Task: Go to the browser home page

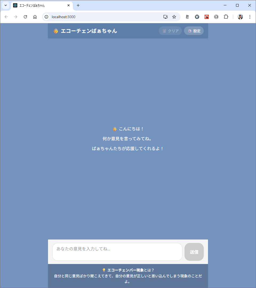Action: pos(35,17)
